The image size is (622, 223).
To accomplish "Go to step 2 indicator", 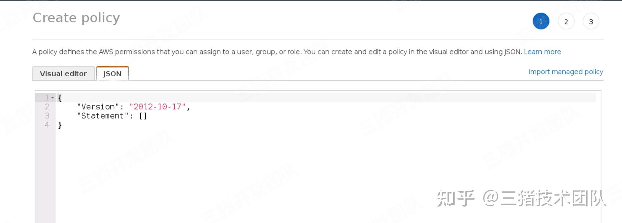I will 566,22.
